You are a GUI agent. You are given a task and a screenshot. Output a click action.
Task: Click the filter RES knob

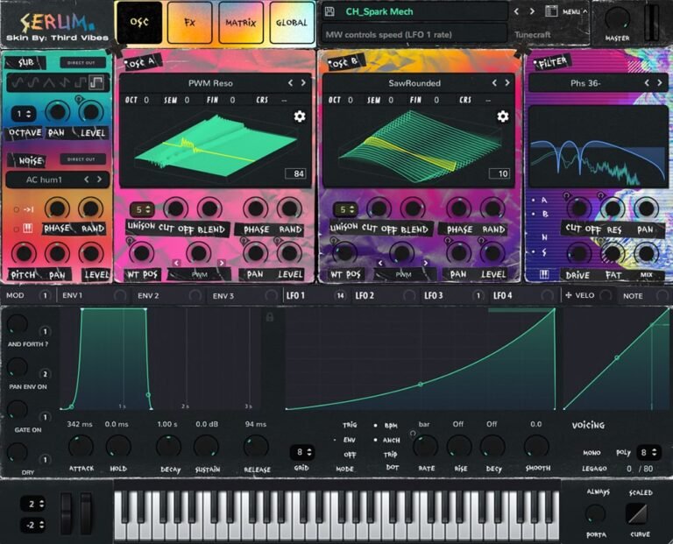(613, 209)
